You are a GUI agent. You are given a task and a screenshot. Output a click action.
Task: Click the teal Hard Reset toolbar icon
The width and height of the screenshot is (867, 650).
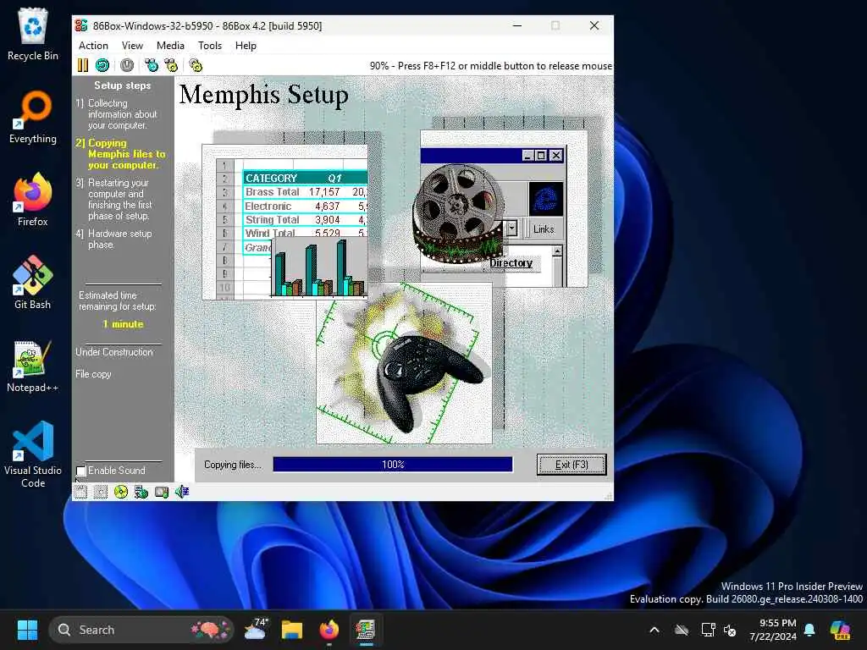(102, 65)
